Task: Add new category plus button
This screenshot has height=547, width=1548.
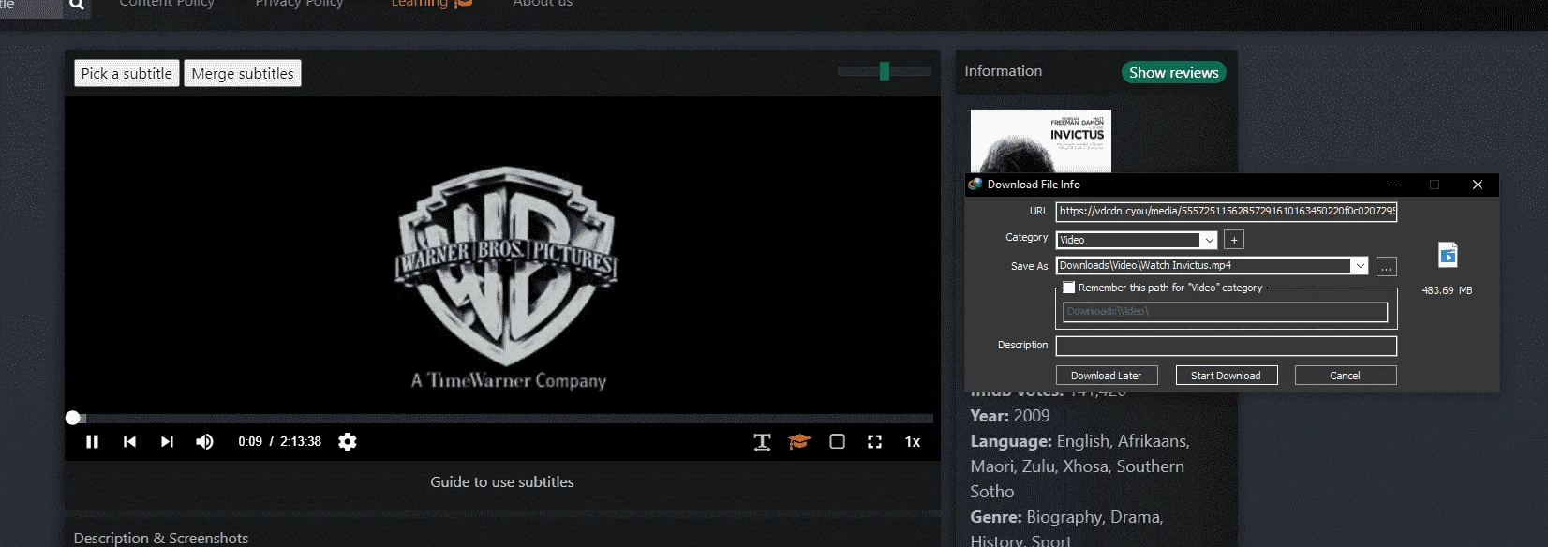Action: click(1234, 240)
